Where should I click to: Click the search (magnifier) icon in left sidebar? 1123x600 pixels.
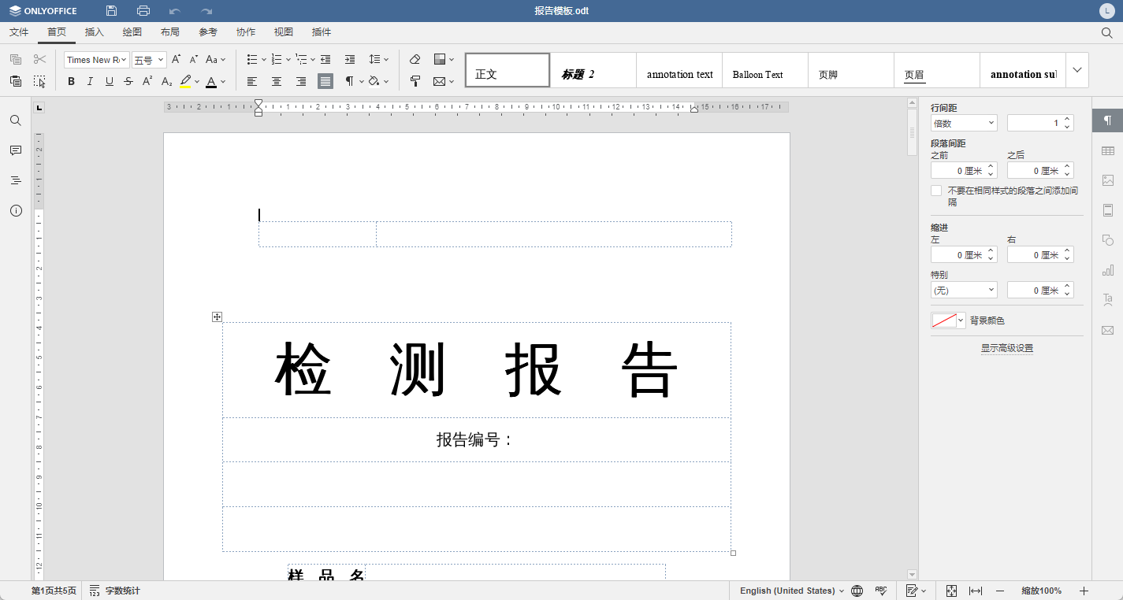click(x=15, y=120)
